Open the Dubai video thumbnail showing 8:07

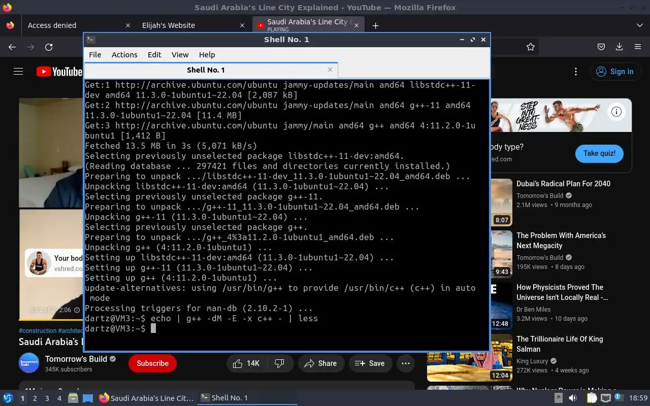pyautogui.click(x=501, y=202)
